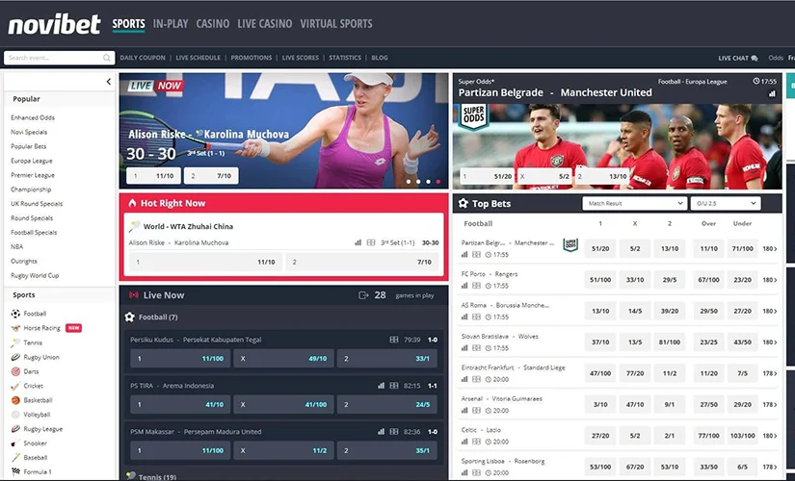Open the Daily Coupon menu link
Screen dimensions: 795x481
click(x=143, y=58)
